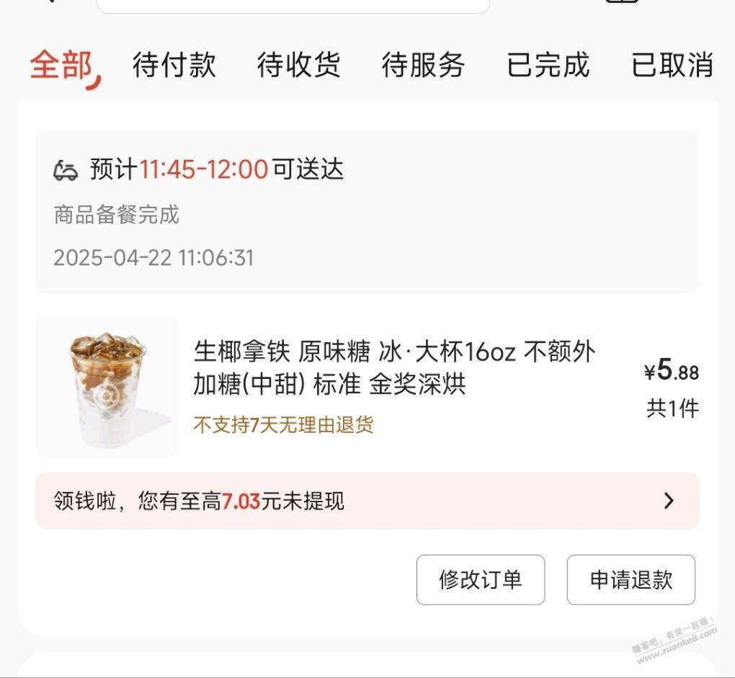The image size is (735, 678).
Task: Tap the 商品备餐完成 status text
Action: pos(116,215)
